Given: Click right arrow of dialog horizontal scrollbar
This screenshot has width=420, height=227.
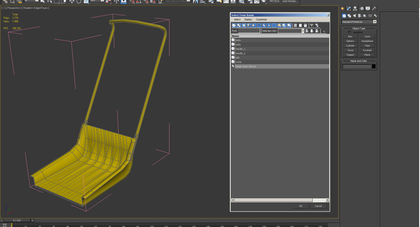Looking at the screenshot, I should tap(327, 200).
